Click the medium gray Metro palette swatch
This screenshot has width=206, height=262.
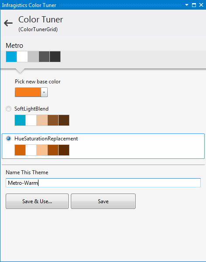pos(44,57)
